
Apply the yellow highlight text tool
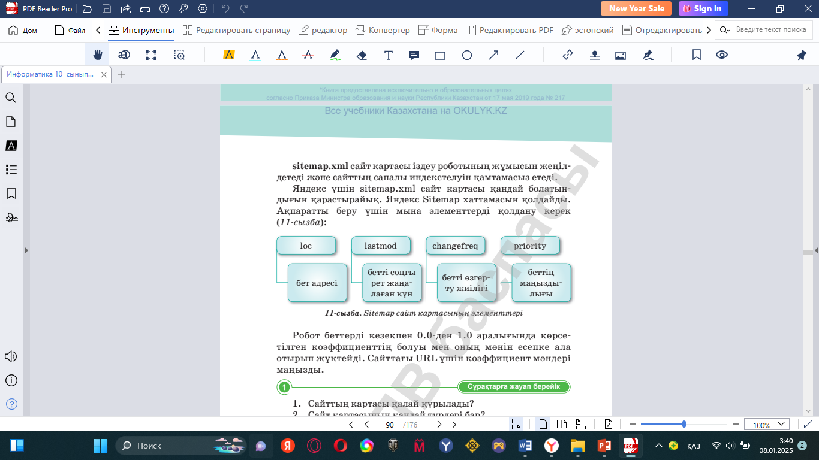(228, 55)
